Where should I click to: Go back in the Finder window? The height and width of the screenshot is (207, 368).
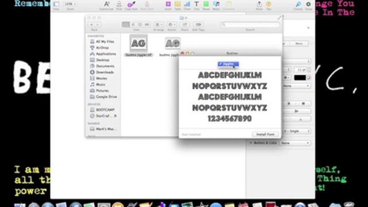click(91, 25)
